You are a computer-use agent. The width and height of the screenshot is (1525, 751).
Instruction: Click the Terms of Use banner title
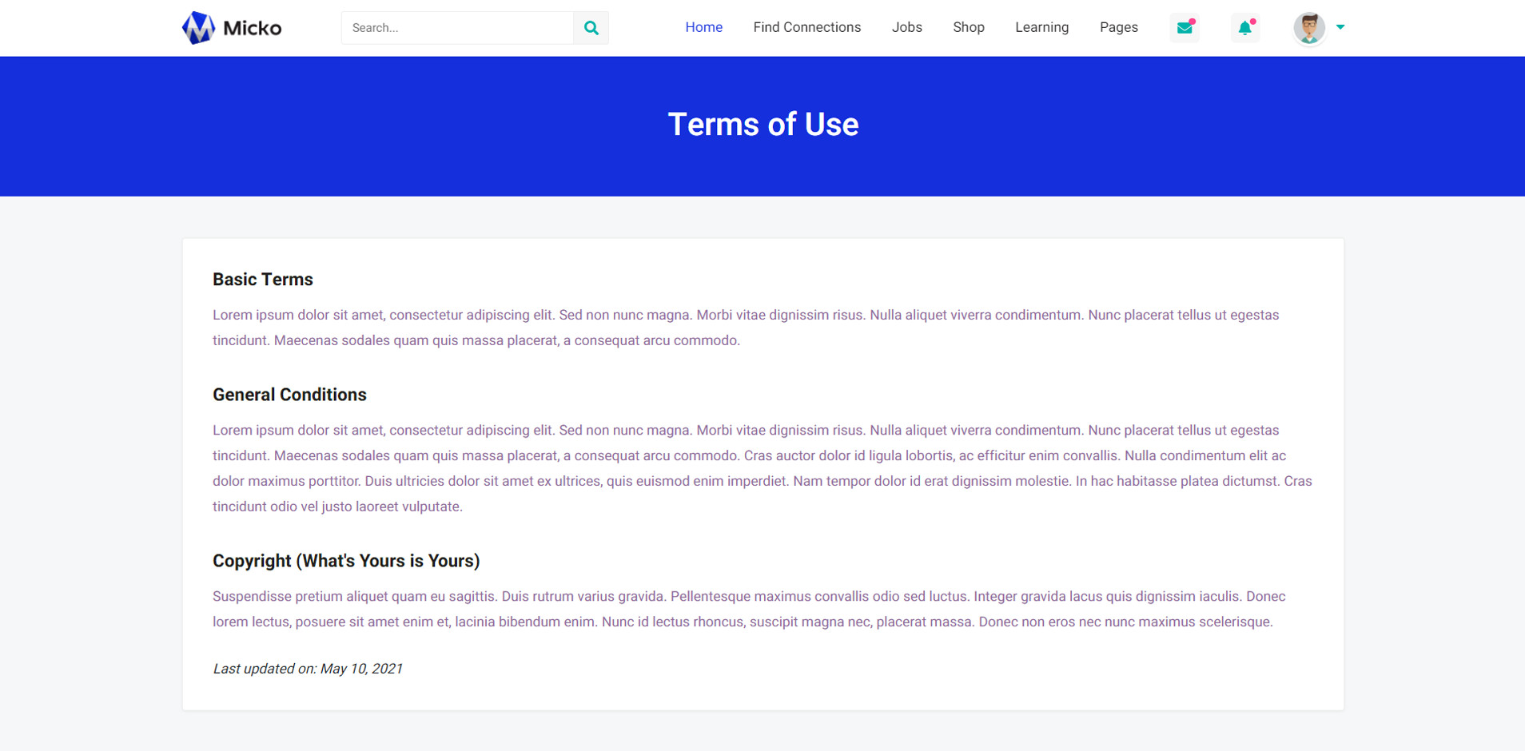pyautogui.click(x=762, y=125)
